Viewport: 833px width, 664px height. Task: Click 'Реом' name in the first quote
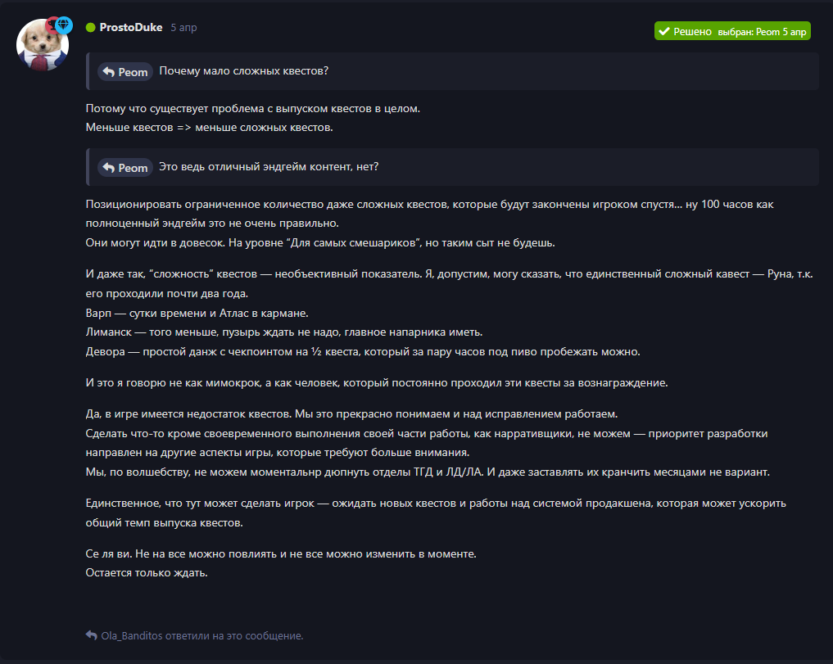point(133,72)
